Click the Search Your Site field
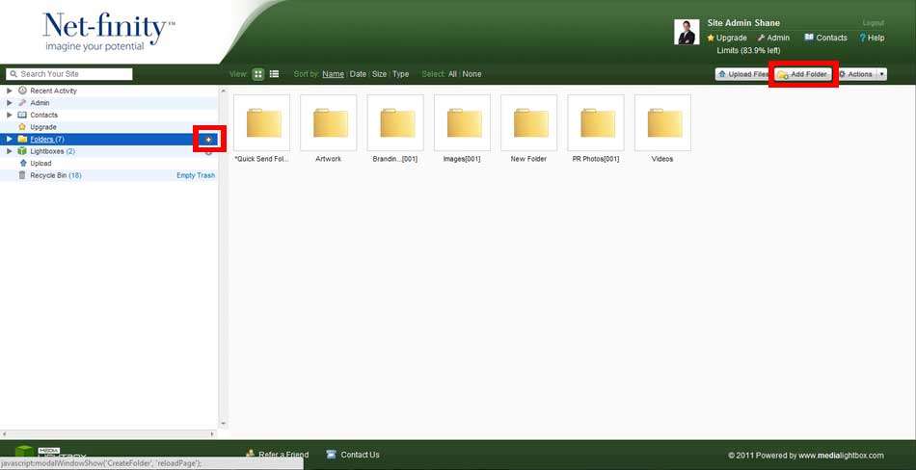 click(72, 74)
